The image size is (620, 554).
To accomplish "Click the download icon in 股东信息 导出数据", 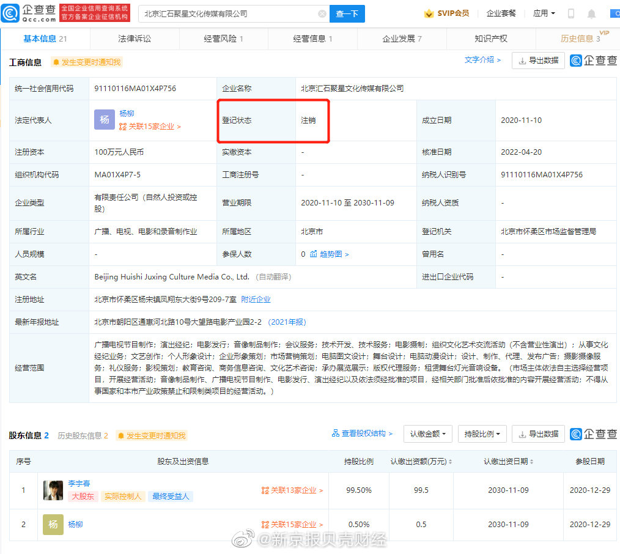I will (522, 435).
